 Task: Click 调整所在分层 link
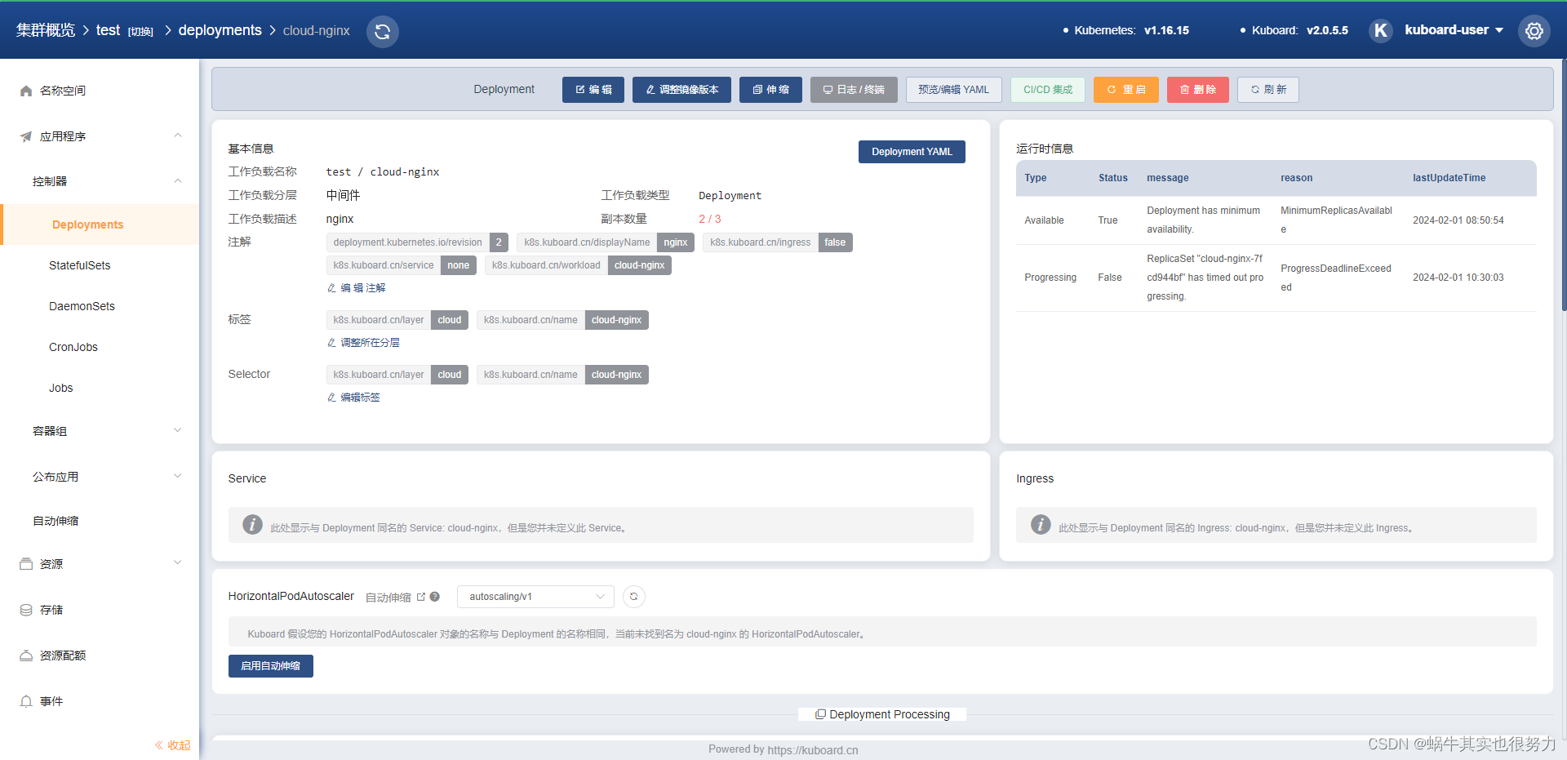tap(363, 343)
